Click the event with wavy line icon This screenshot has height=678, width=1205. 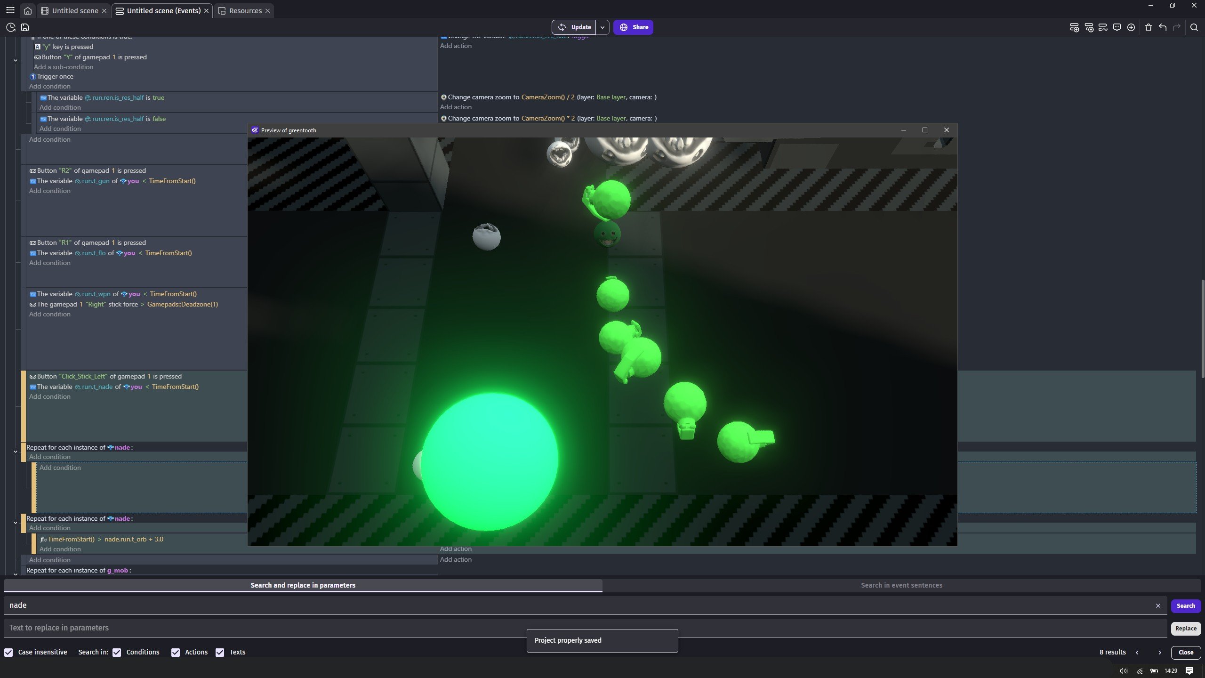[x=1103, y=27]
